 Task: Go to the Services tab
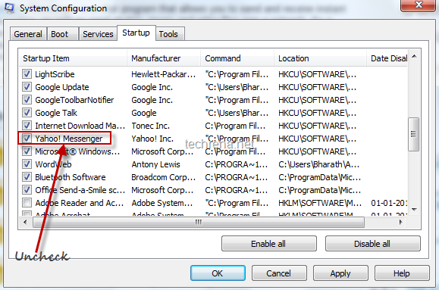point(98,34)
